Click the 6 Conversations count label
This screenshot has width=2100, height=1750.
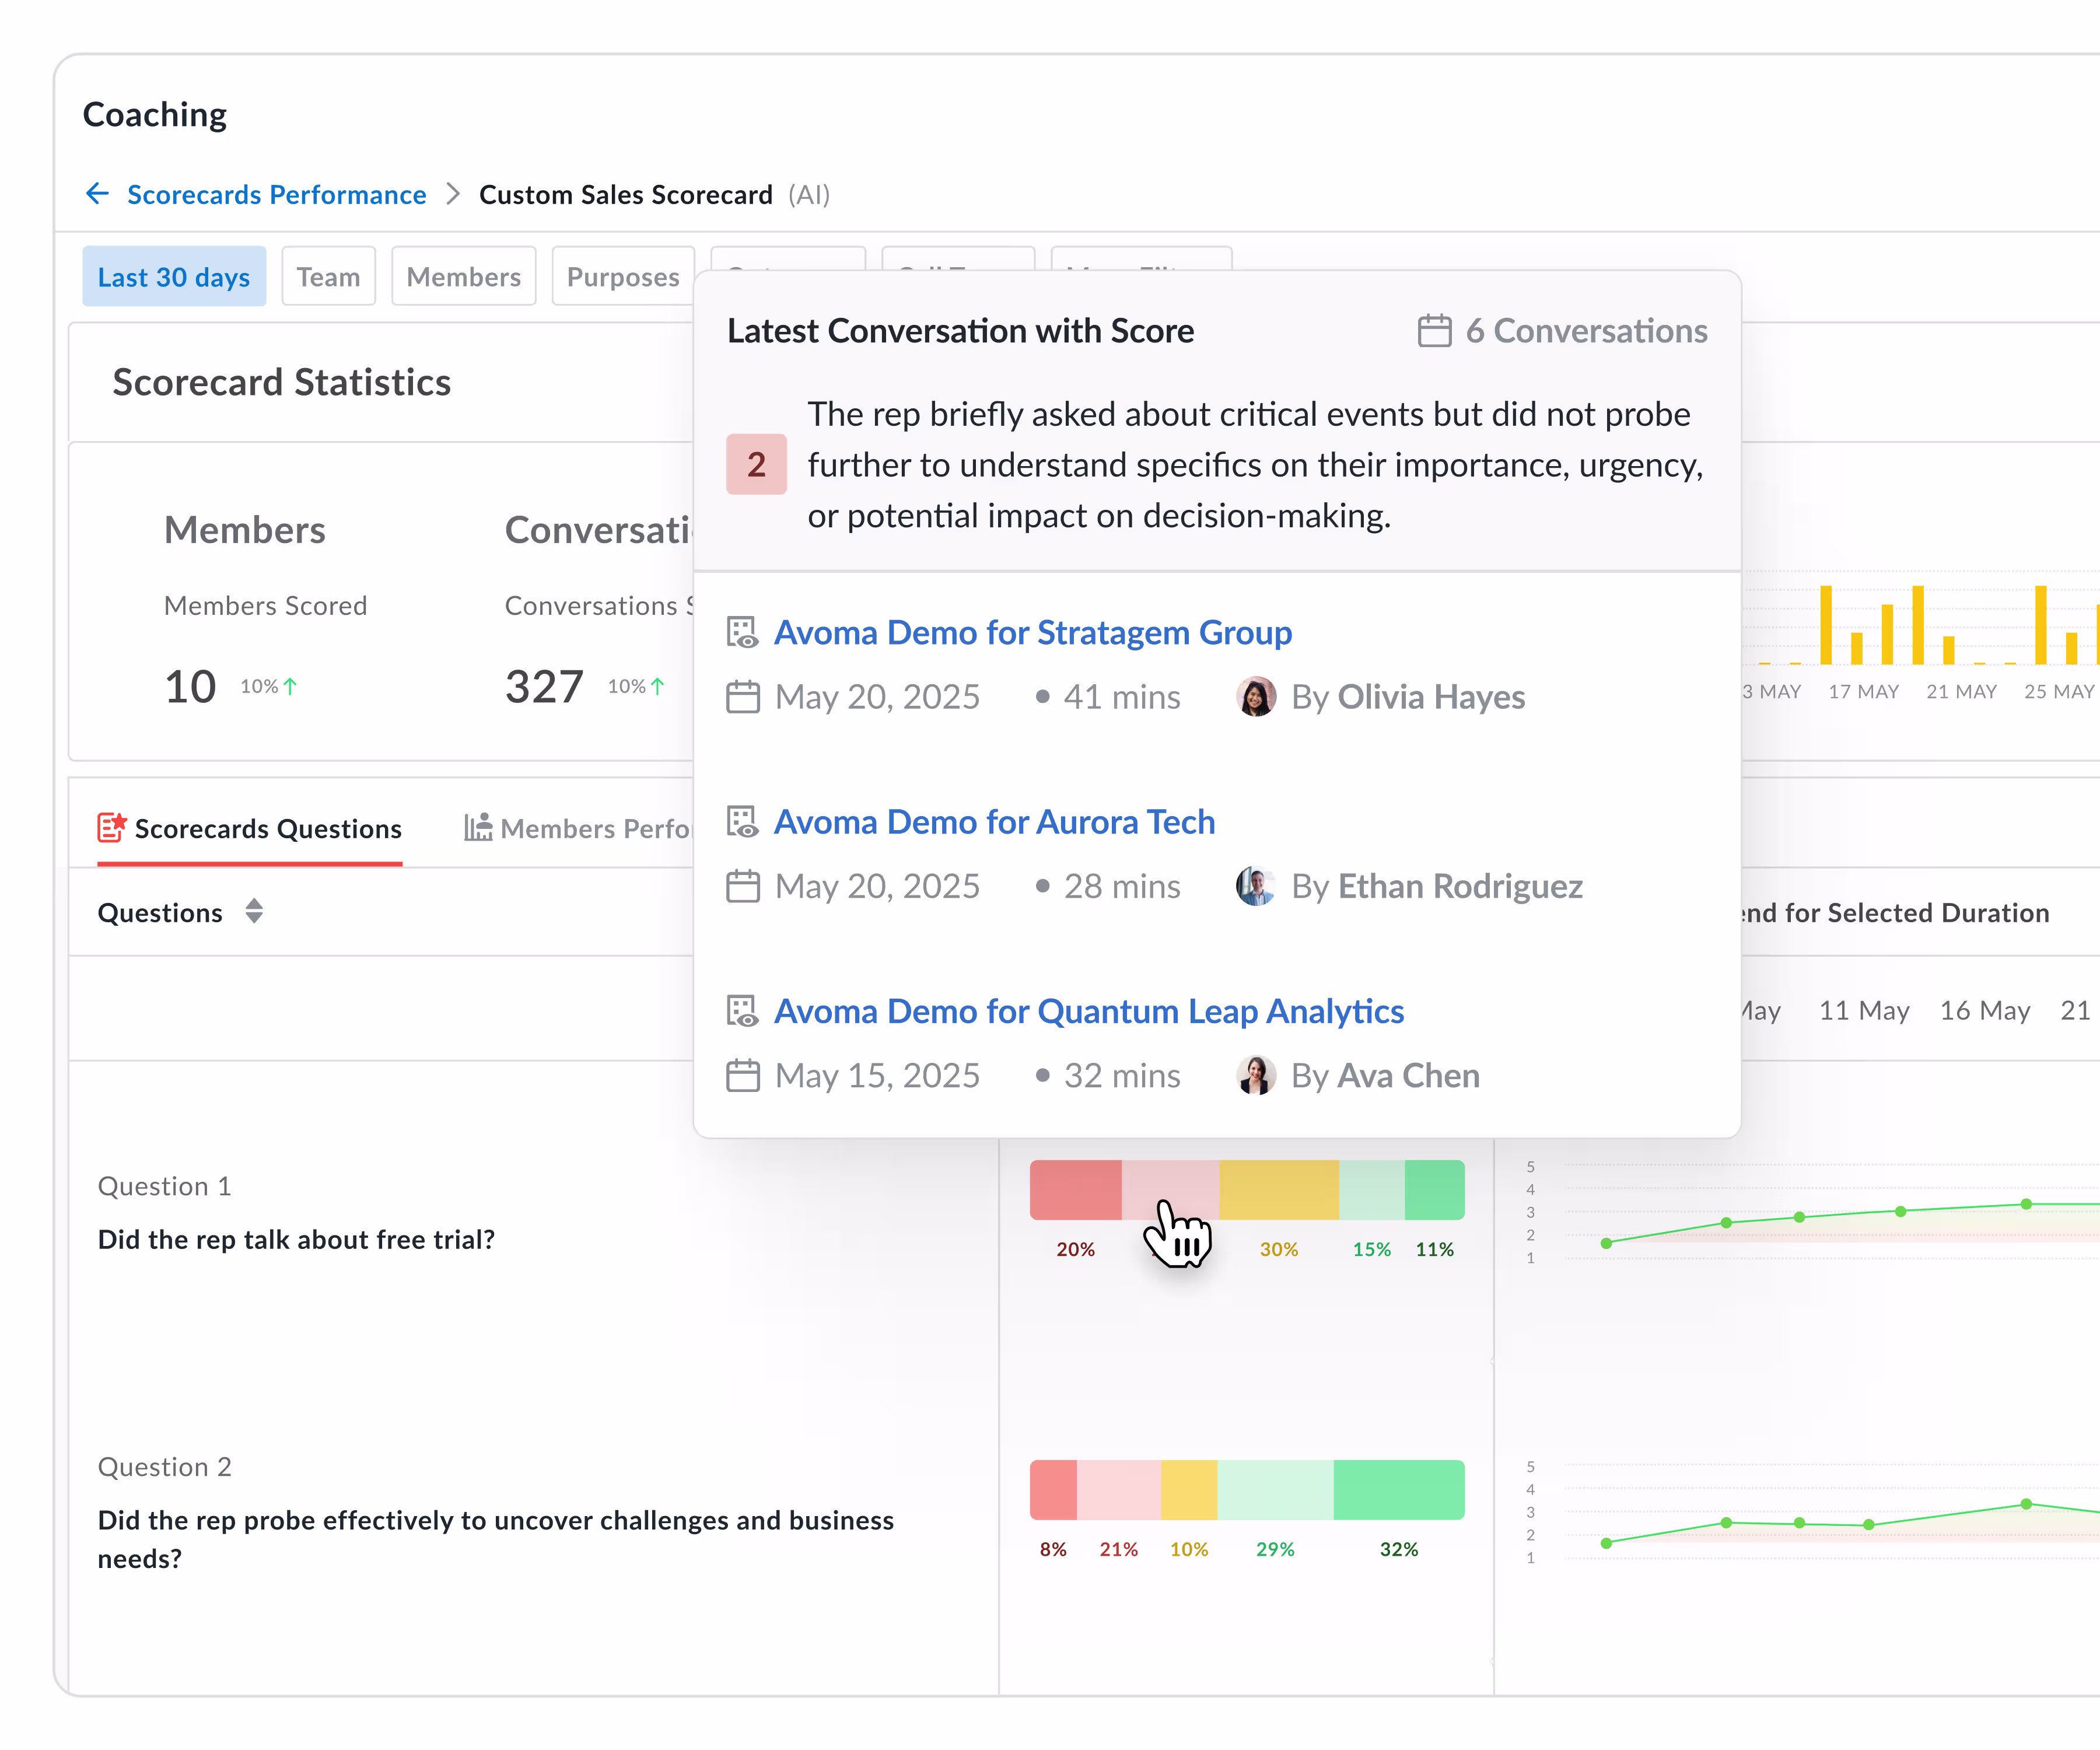pyautogui.click(x=1586, y=331)
